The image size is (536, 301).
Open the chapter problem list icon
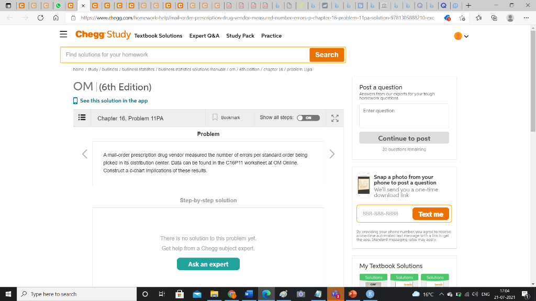(82, 118)
